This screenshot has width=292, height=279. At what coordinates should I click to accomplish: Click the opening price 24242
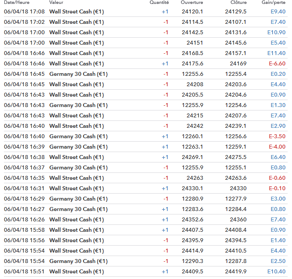[195, 126]
